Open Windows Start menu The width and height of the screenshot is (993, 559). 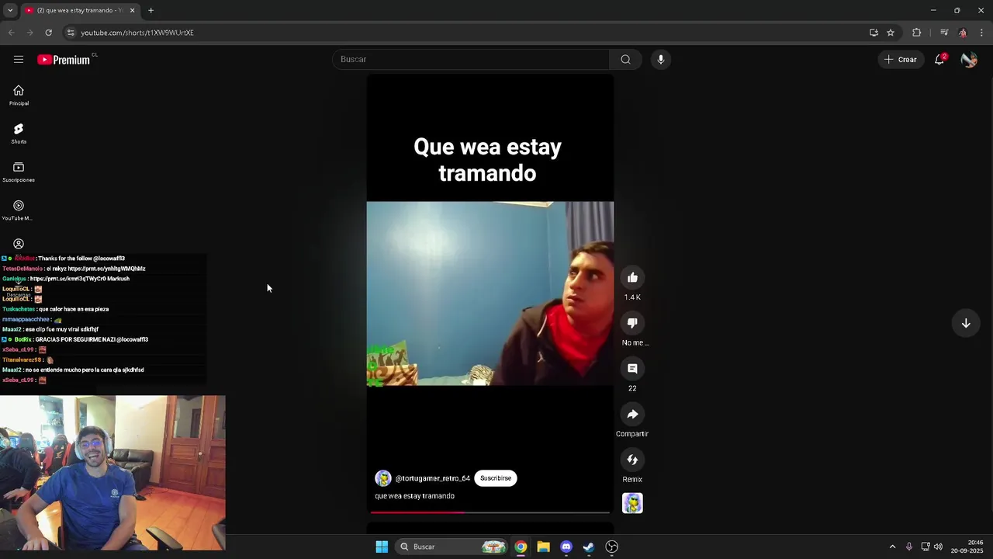point(382,547)
